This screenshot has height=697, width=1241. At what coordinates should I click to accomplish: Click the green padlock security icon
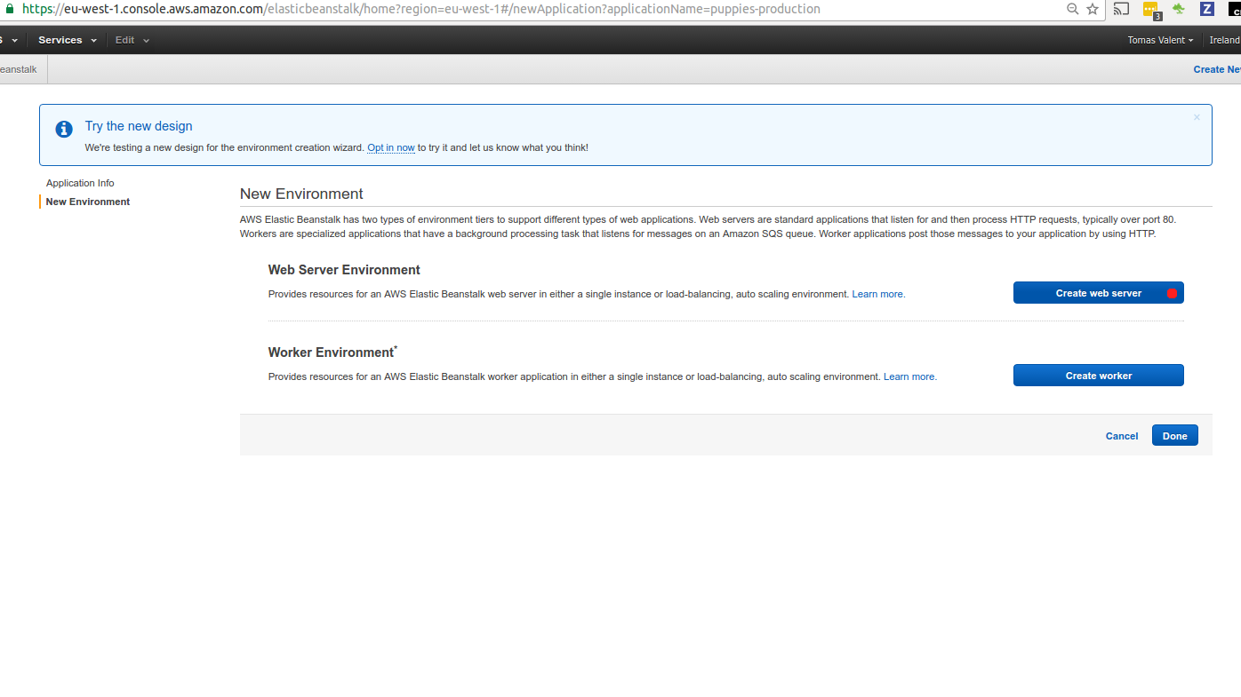pos(10,9)
